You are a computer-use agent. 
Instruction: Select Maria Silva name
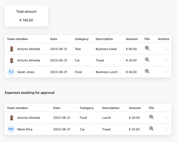click(25, 129)
